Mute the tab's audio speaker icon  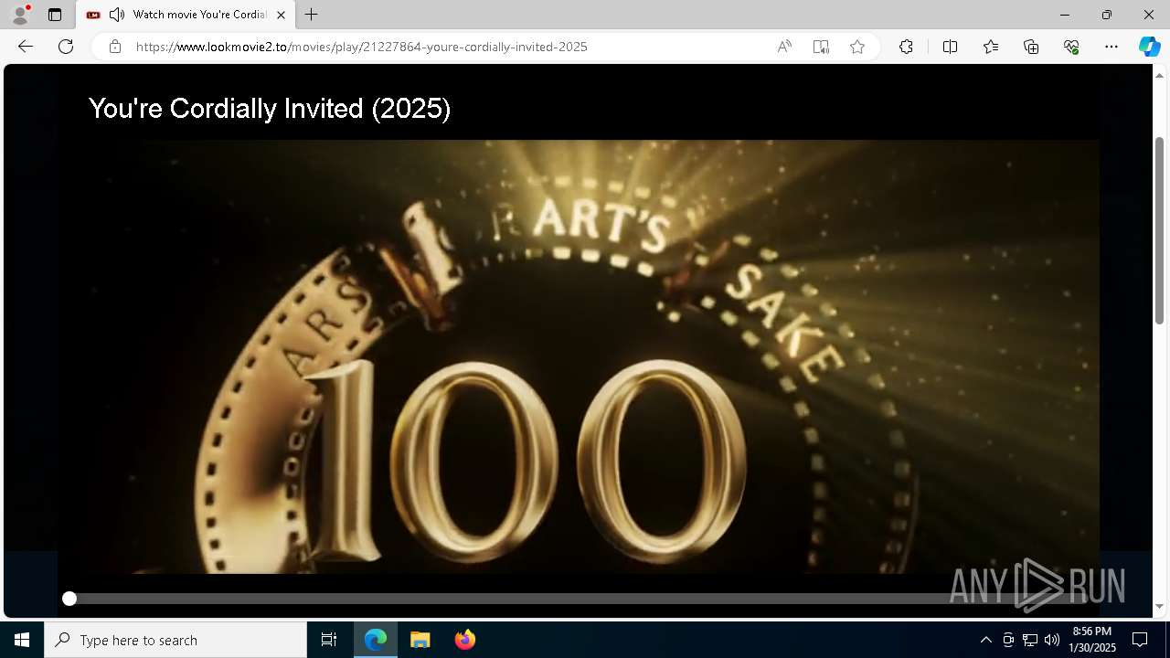pyautogui.click(x=117, y=15)
